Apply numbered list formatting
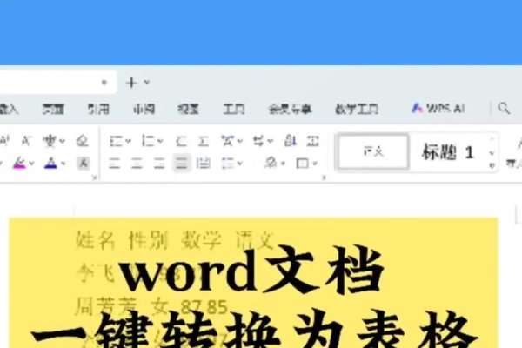This screenshot has width=522, height=348. coord(148,141)
